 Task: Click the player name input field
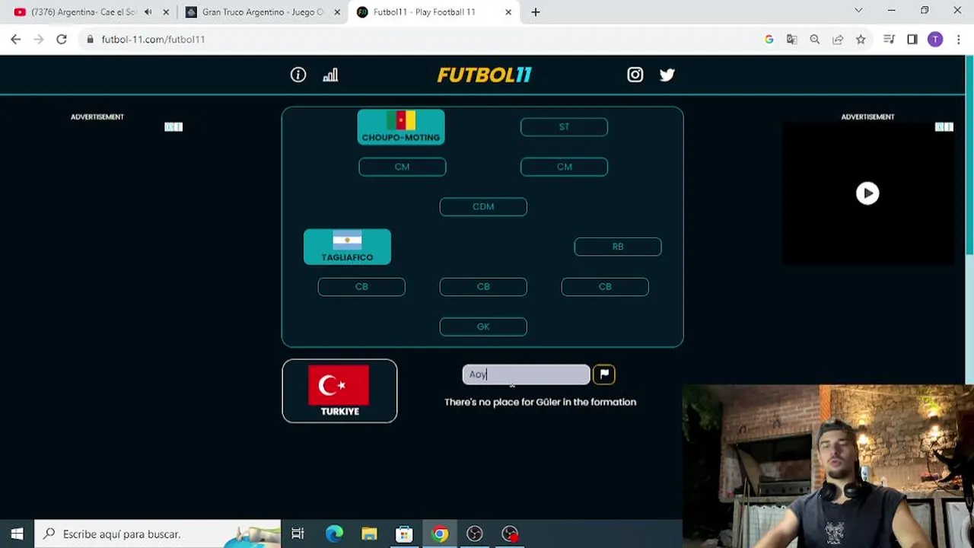(x=526, y=374)
